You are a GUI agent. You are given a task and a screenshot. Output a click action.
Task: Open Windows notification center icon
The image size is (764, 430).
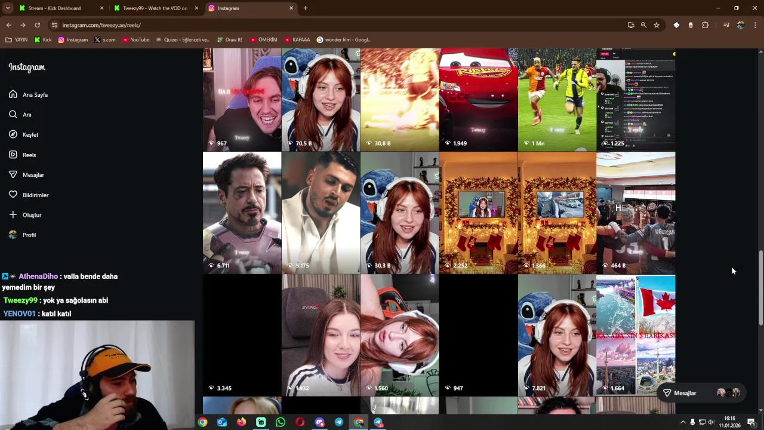coord(751,422)
